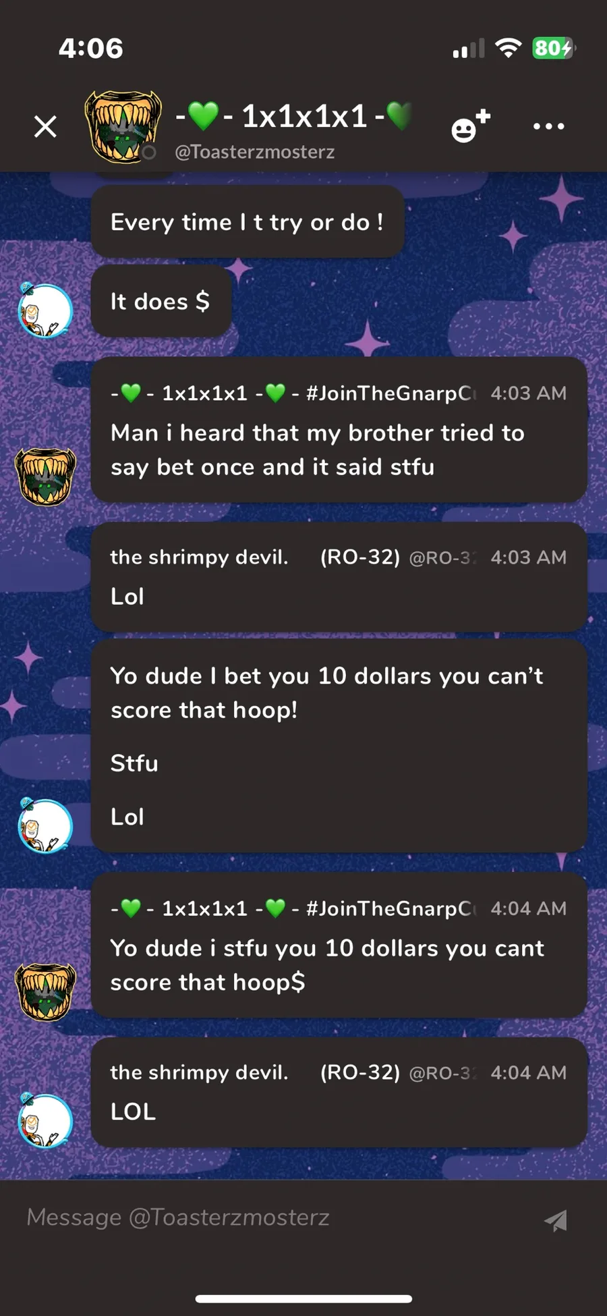Open 1x1x1x1 profile picture in header
Image resolution: width=607 pixels, height=1316 pixels.
coord(123,127)
